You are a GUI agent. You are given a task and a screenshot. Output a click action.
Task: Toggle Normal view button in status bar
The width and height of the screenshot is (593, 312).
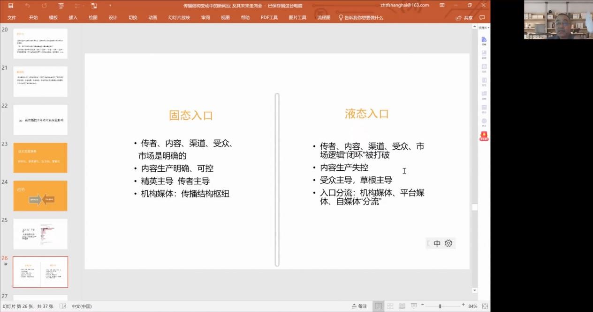(x=378, y=306)
